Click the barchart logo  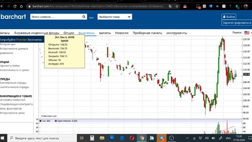(x=13, y=17)
